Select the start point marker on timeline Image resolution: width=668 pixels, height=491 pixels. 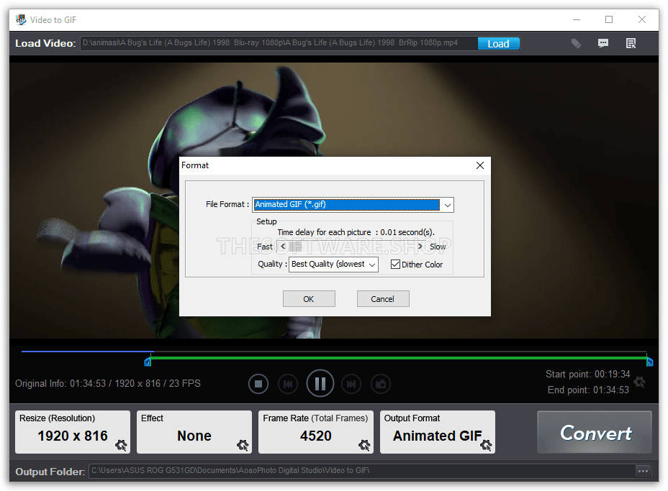tap(148, 362)
